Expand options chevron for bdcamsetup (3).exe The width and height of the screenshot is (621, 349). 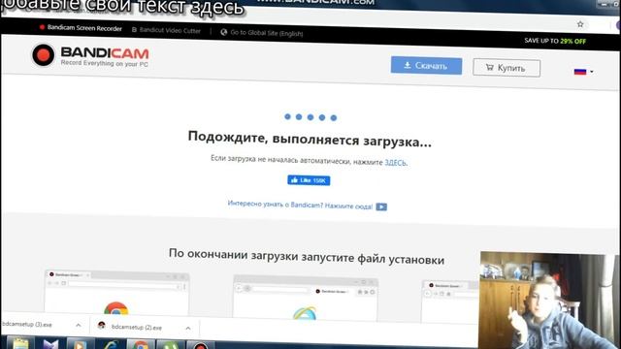[x=79, y=326]
